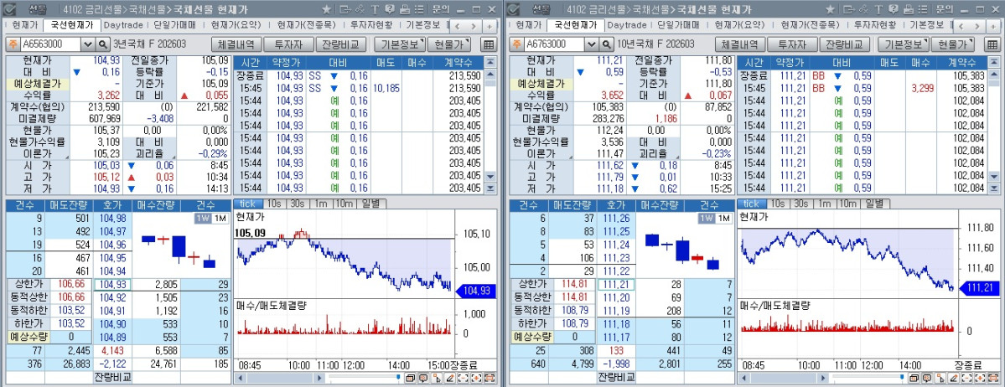This screenshot has height=387, width=1005.
Task: Toggle 1W candle view in left window
Action: coord(203,219)
